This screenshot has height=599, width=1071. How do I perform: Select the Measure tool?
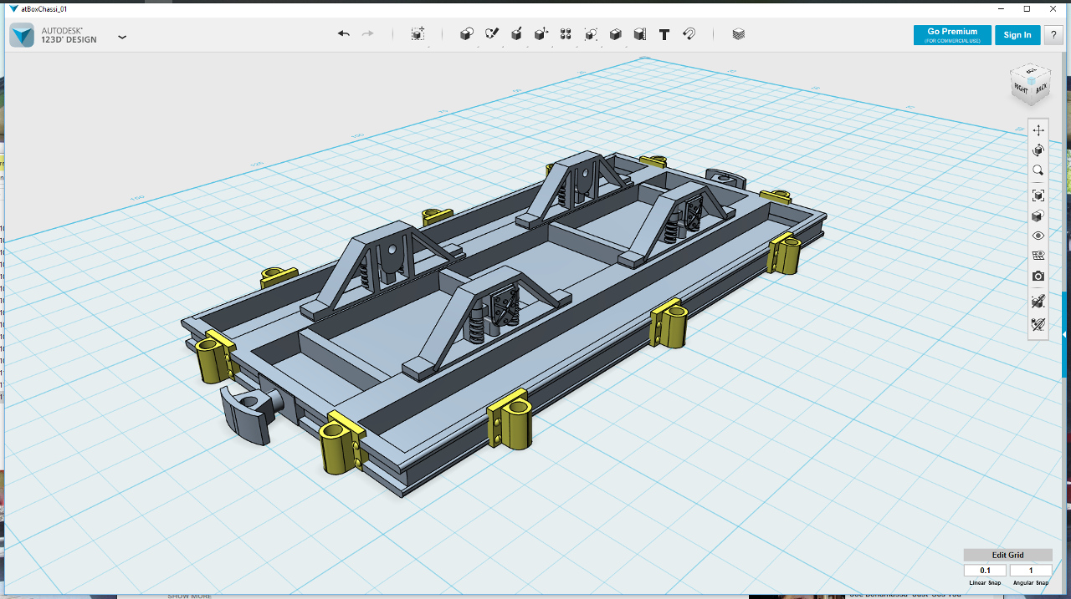coord(640,34)
